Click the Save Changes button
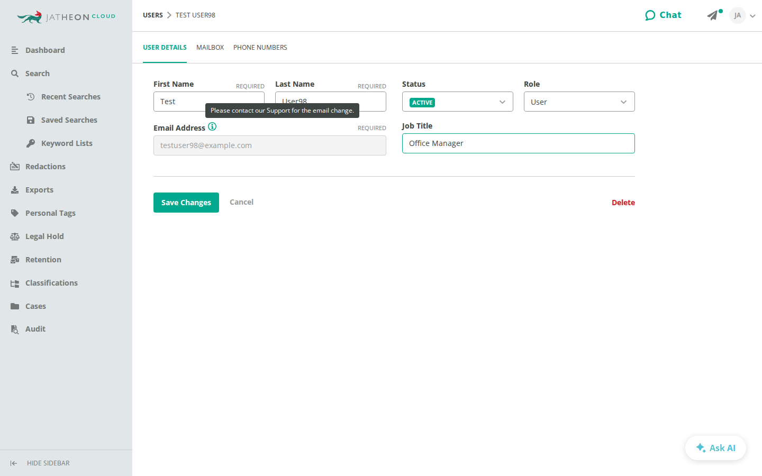This screenshot has height=476, width=762. pyautogui.click(x=186, y=203)
